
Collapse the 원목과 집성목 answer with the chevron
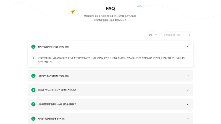point(188,47)
